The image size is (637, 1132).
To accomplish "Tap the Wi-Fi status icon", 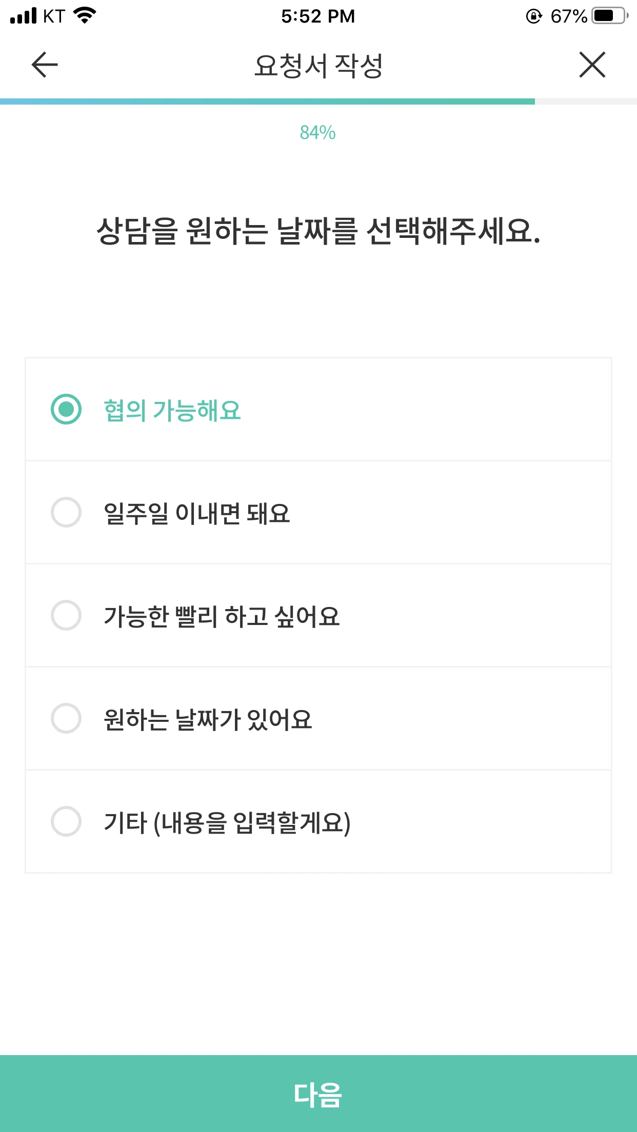I will [85, 16].
